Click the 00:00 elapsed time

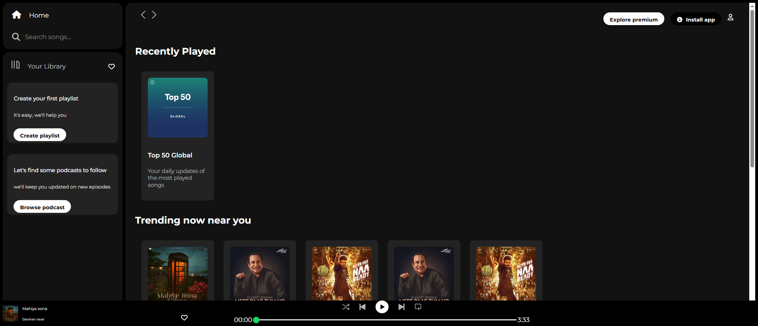(x=243, y=320)
